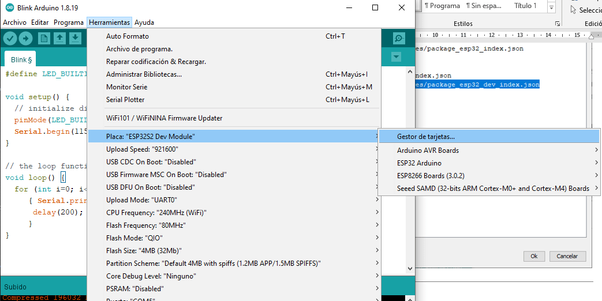602x301 pixels.
Task: Open the Programa menu
Action: (68, 22)
